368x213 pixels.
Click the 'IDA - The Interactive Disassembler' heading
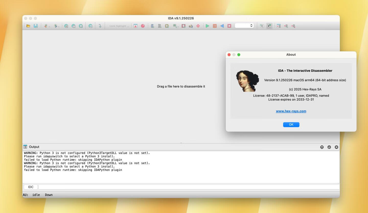coord(305,71)
